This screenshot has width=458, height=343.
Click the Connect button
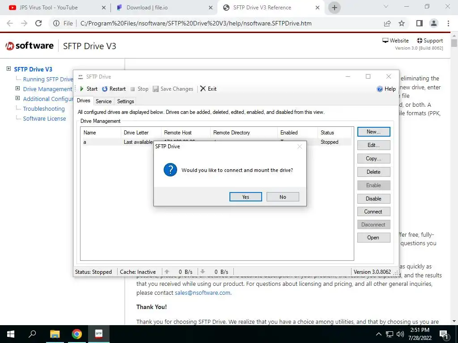[x=373, y=211]
